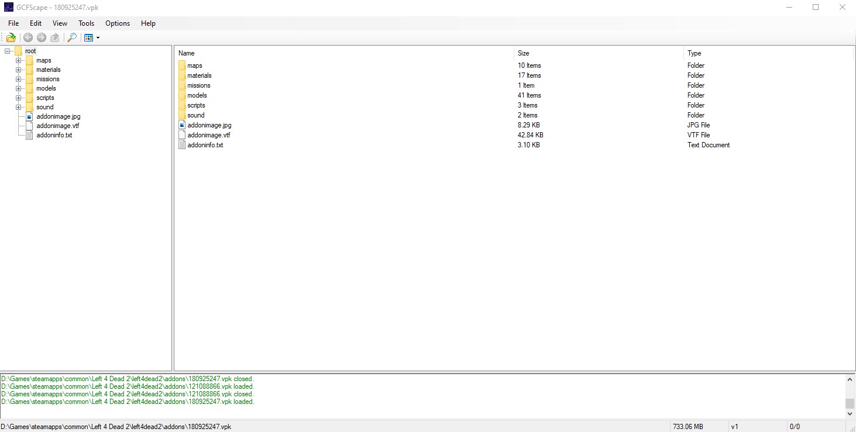856x432 pixels.
Task: Go back using the Back toolbar arrow
Action: [28, 38]
